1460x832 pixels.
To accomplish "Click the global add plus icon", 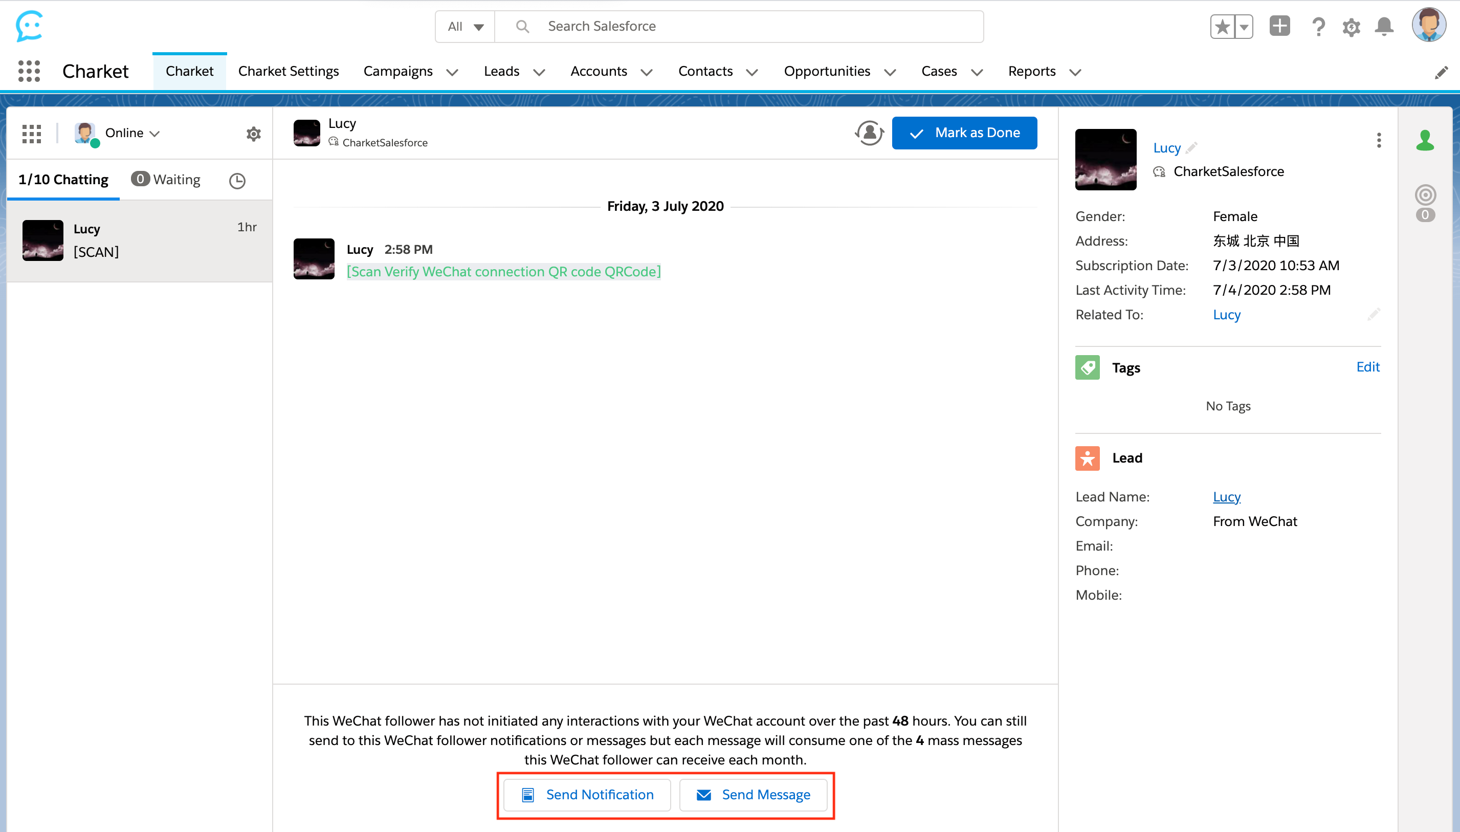I will tap(1279, 26).
